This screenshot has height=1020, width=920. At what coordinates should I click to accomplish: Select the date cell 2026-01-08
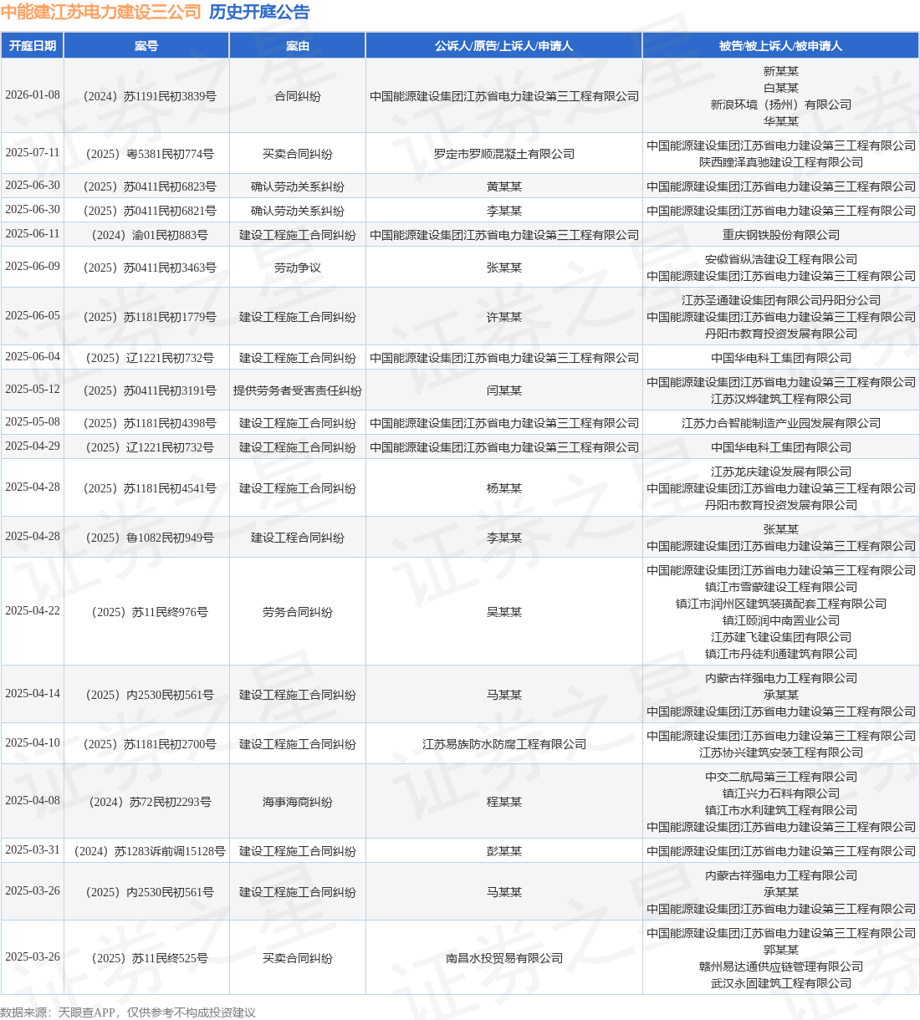point(33,95)
